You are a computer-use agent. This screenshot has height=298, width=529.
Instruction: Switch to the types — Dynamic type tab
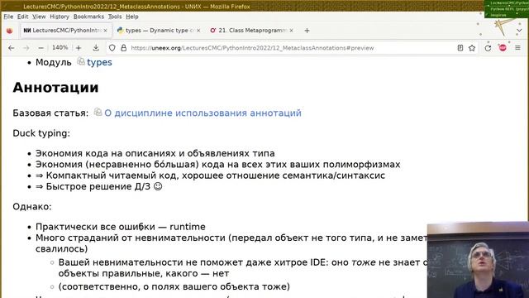click(158, 31)
